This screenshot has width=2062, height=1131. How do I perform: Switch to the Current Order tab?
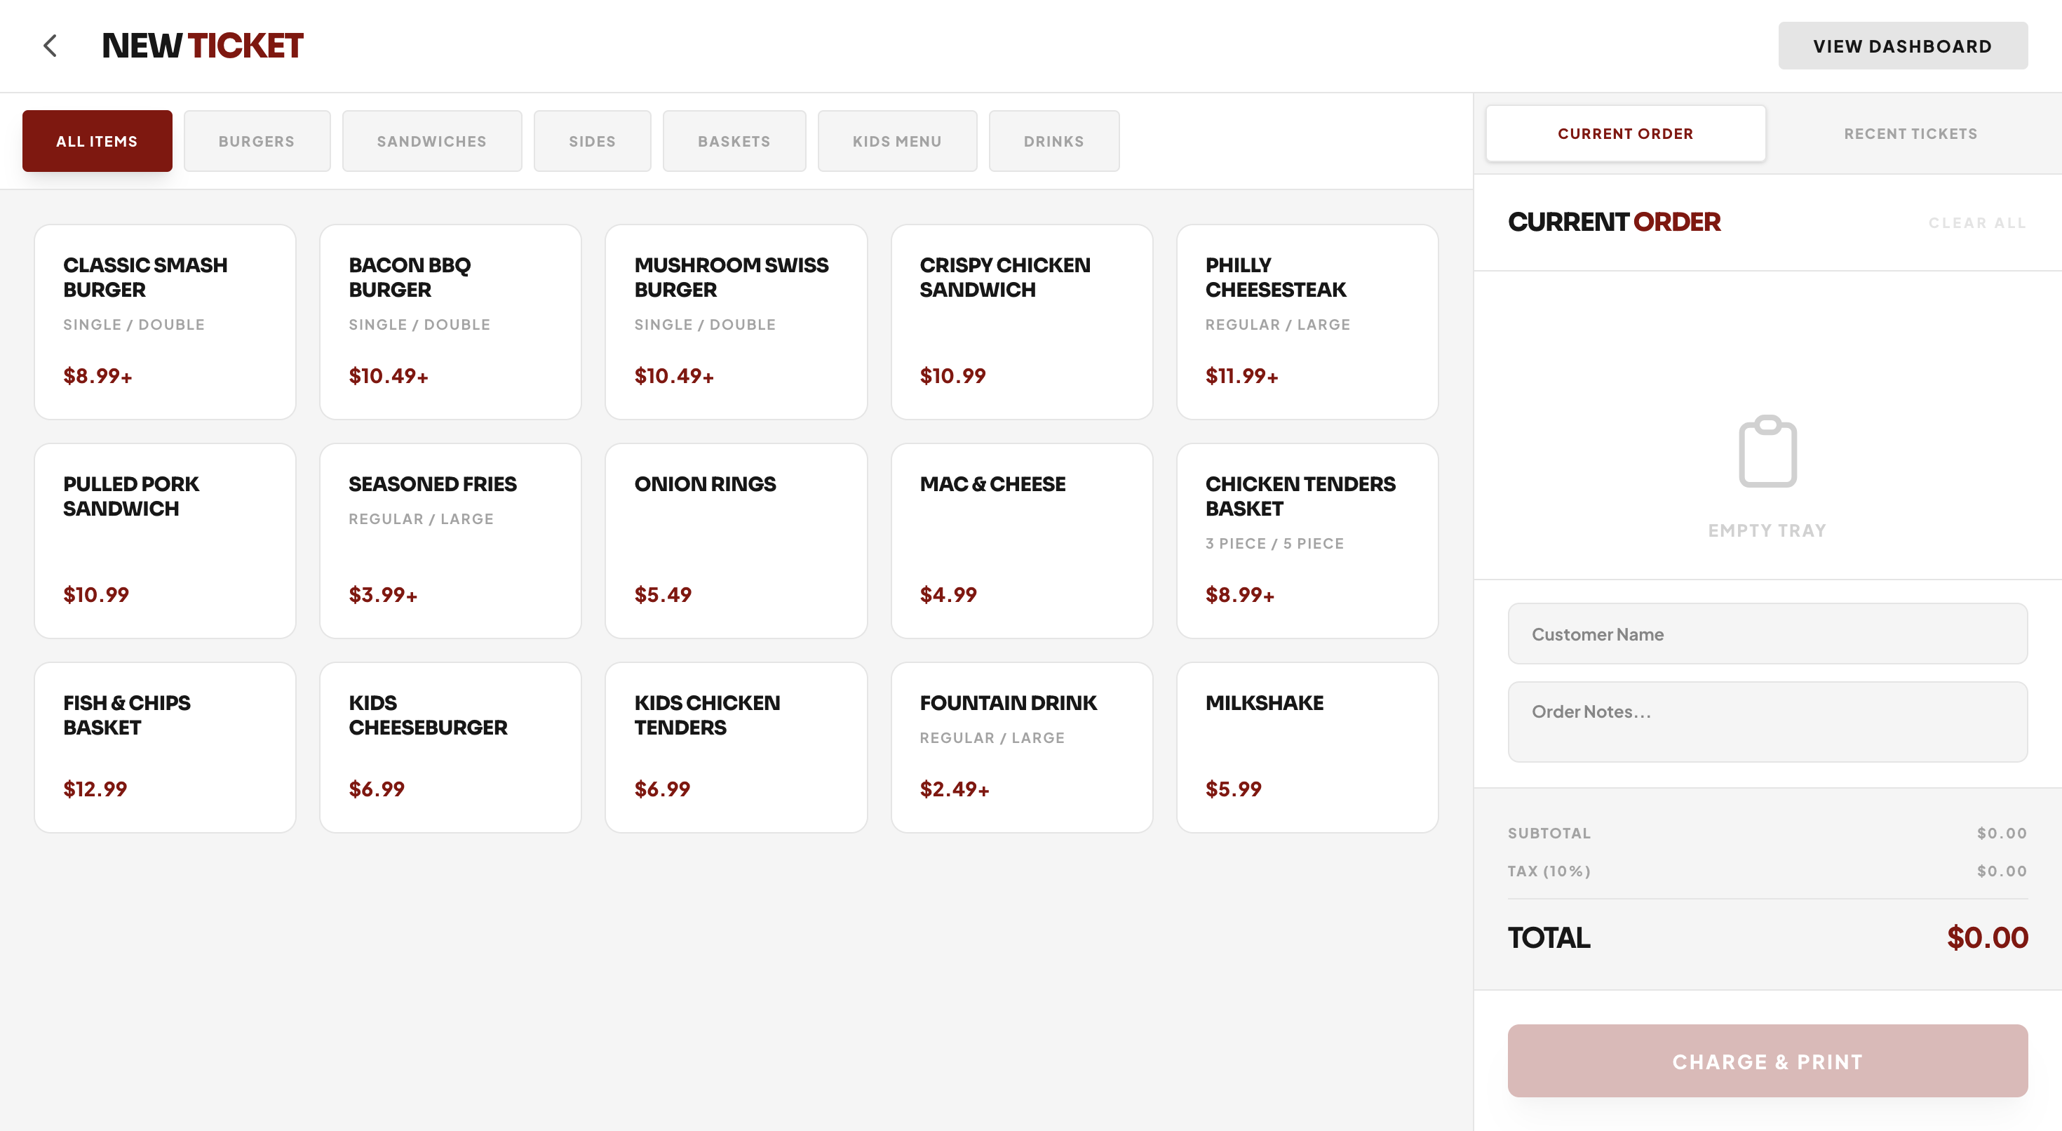[x=1625, y=133]
